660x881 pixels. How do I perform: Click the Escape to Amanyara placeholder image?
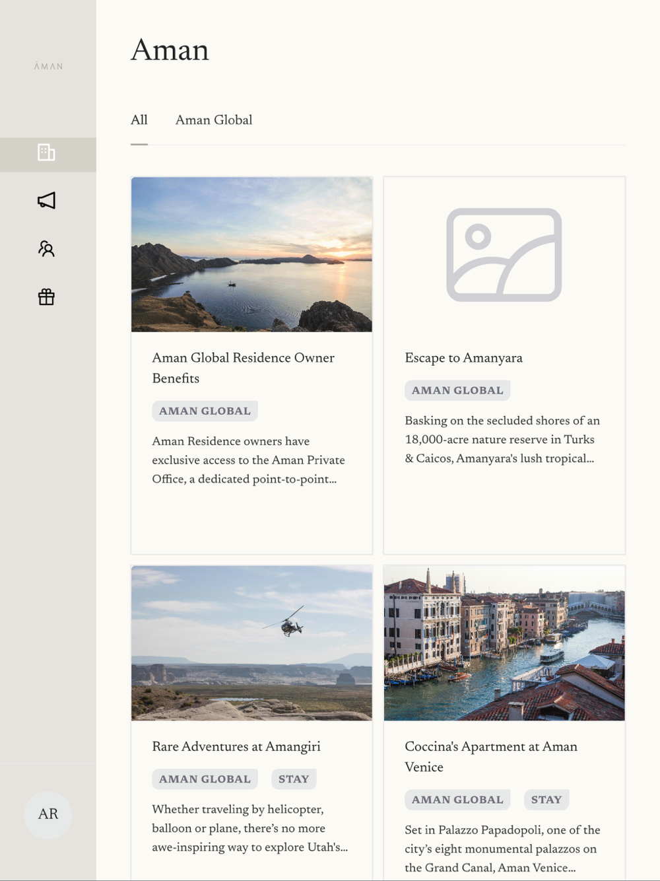[504, 254]
